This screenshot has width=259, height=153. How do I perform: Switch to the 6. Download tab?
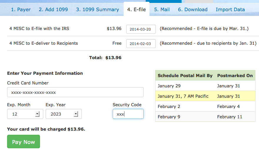coord(192,9)
